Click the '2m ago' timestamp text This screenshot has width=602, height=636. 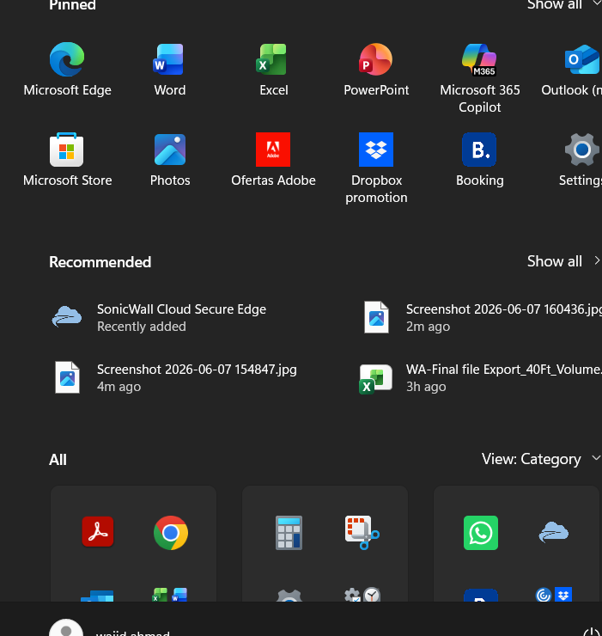pyautogui.click(x=428, y=327)
